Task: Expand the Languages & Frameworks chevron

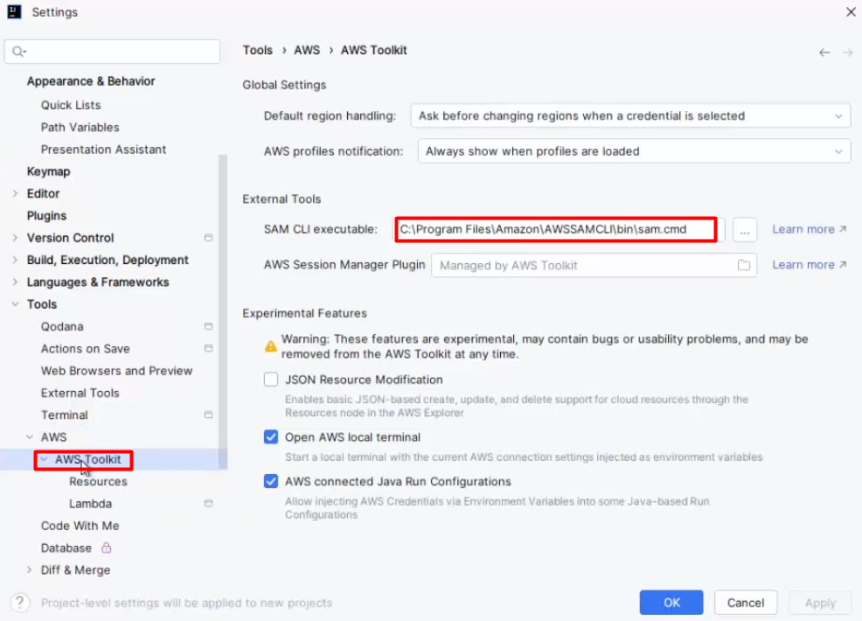Action: (16, 283)
